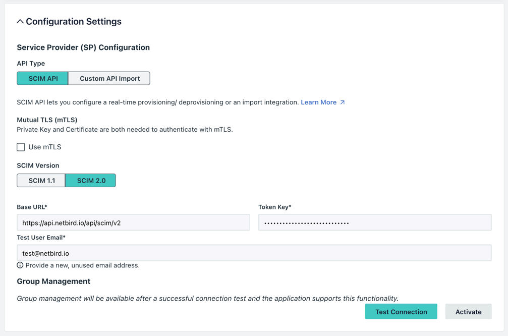Select SCIM 1.1 version

point(41,180)
